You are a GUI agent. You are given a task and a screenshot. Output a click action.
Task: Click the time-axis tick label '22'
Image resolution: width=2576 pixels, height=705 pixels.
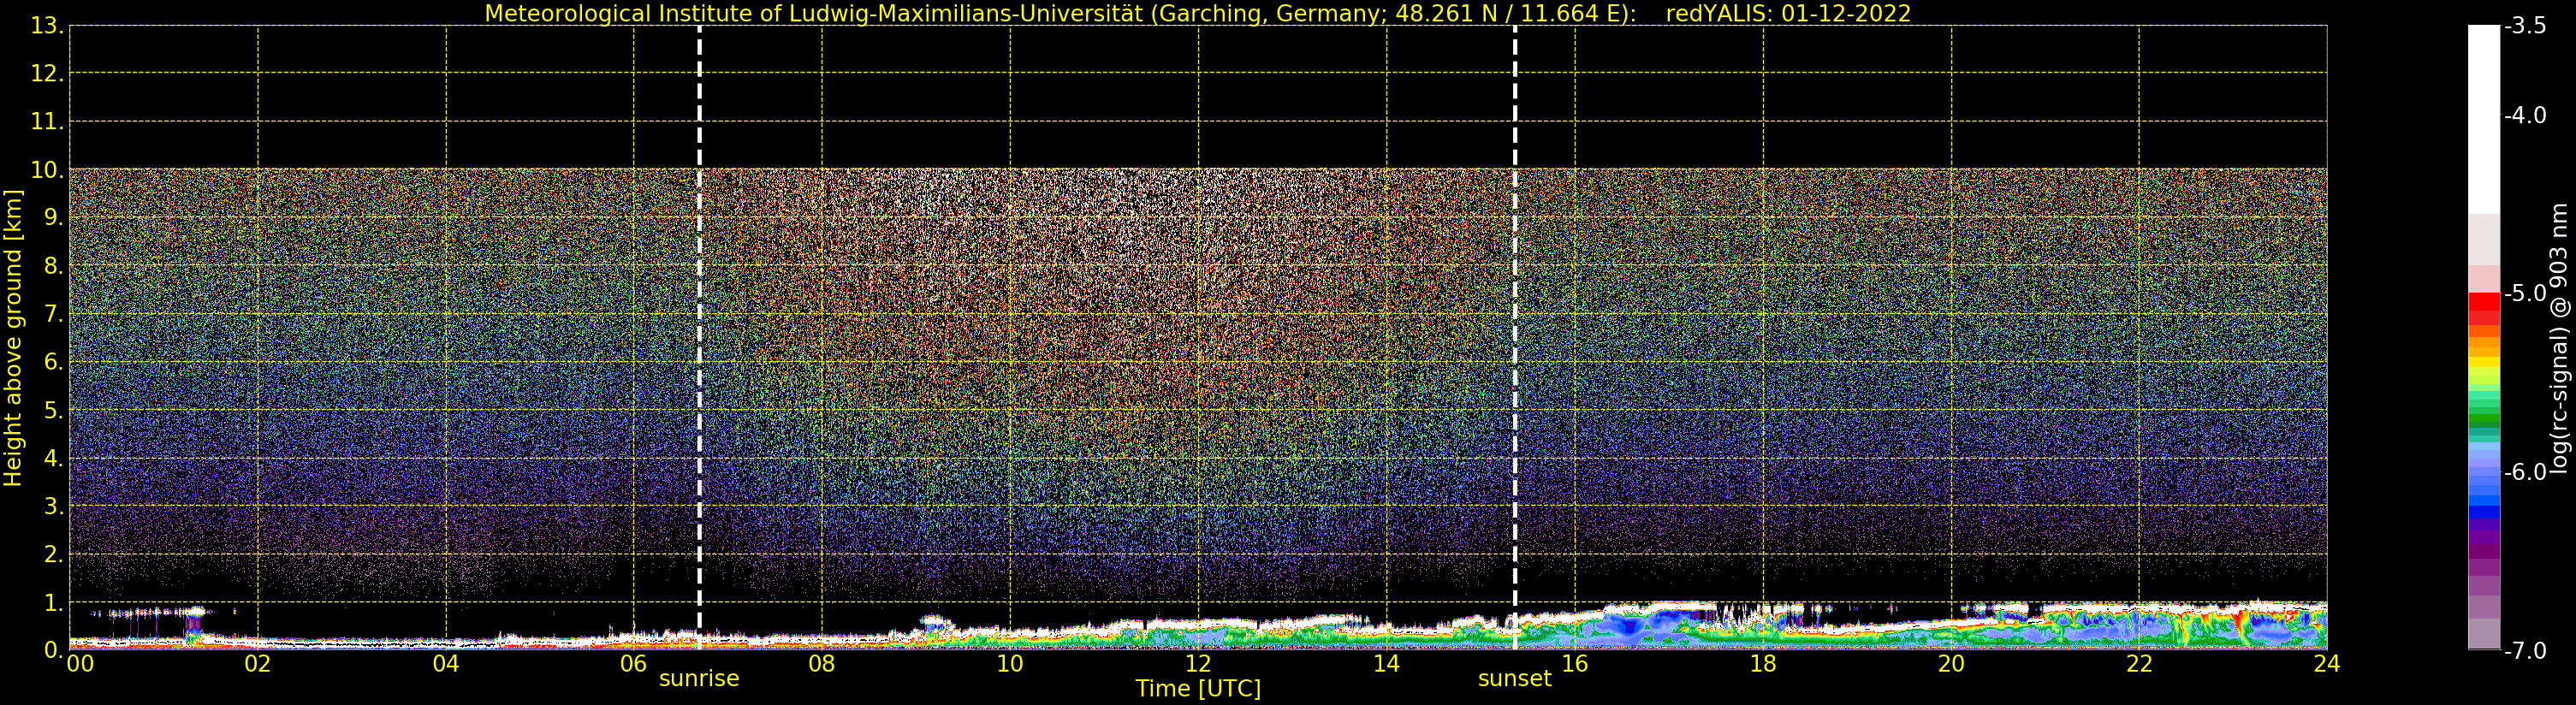click(2139, 664)
